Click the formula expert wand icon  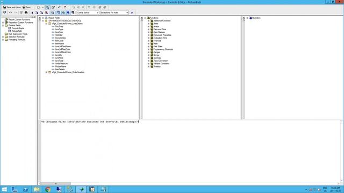pos(59,7)
